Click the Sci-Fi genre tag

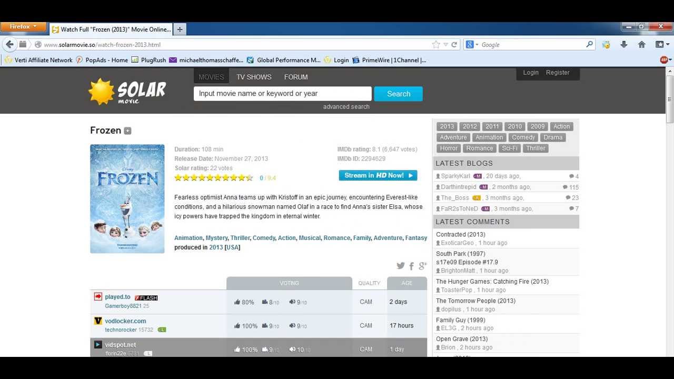pyautogui.click(x=510, y=148)
